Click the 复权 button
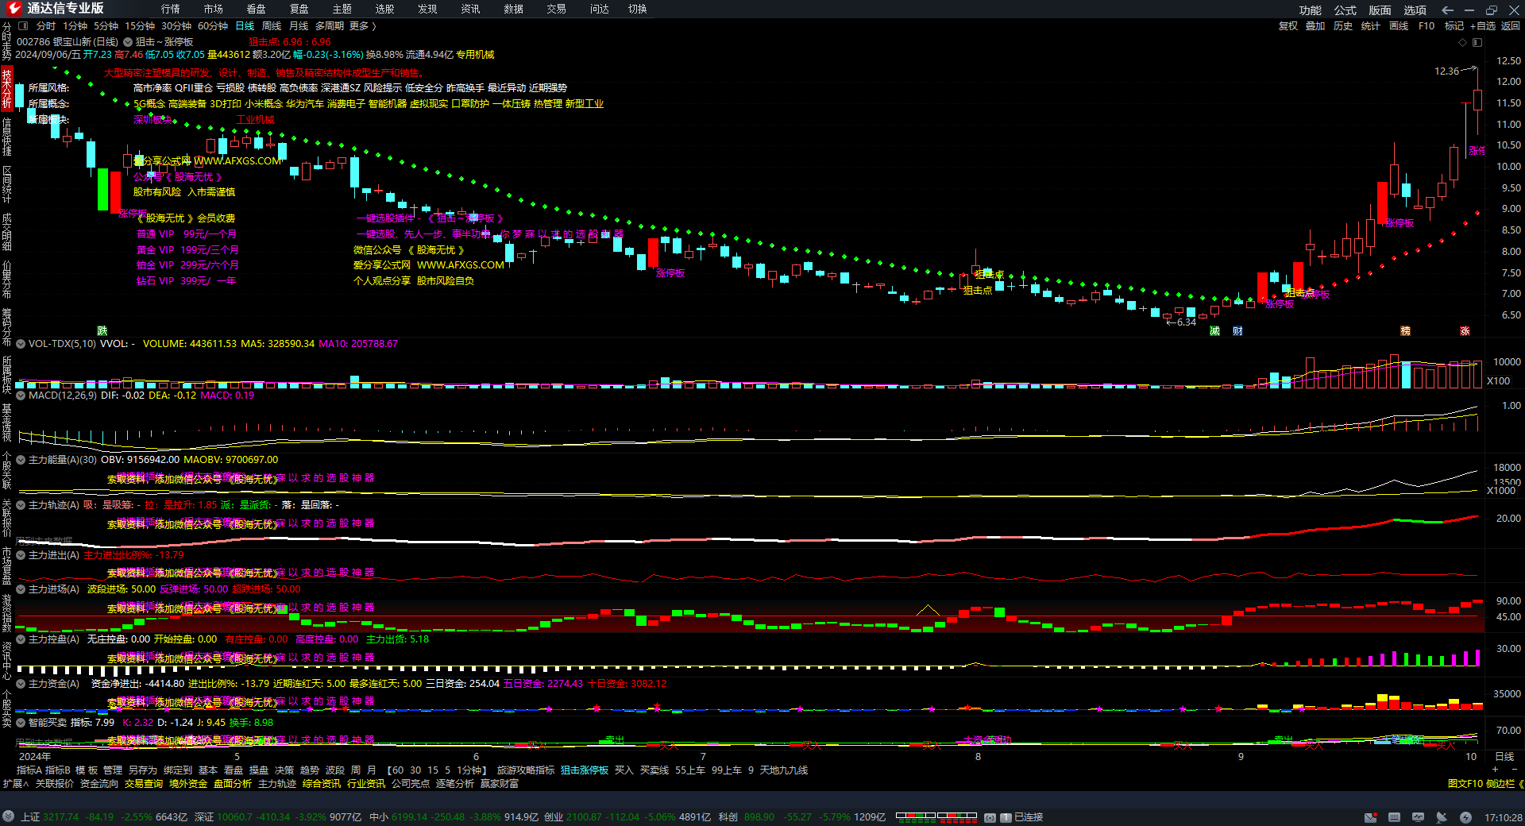1525x826 pixels. (1288, 26)
